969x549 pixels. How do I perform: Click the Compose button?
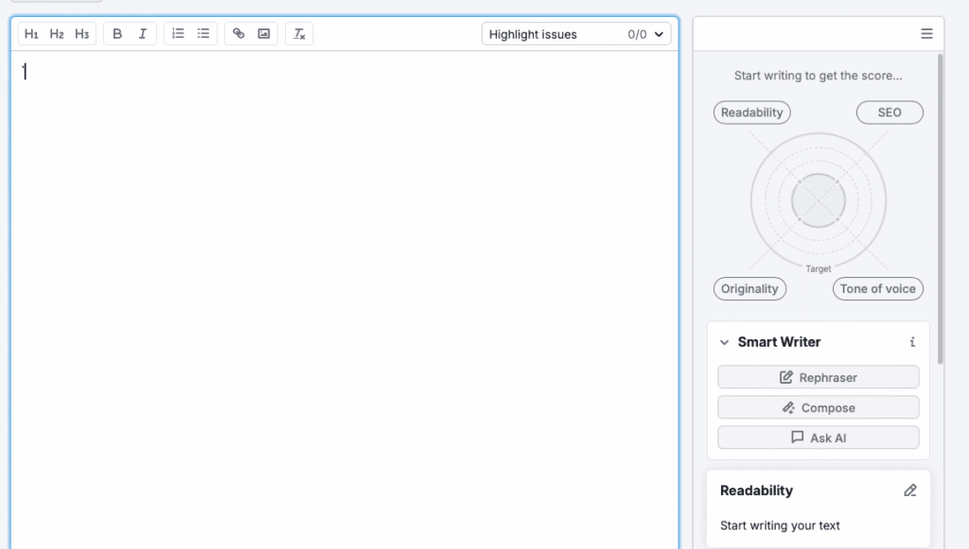818,407
